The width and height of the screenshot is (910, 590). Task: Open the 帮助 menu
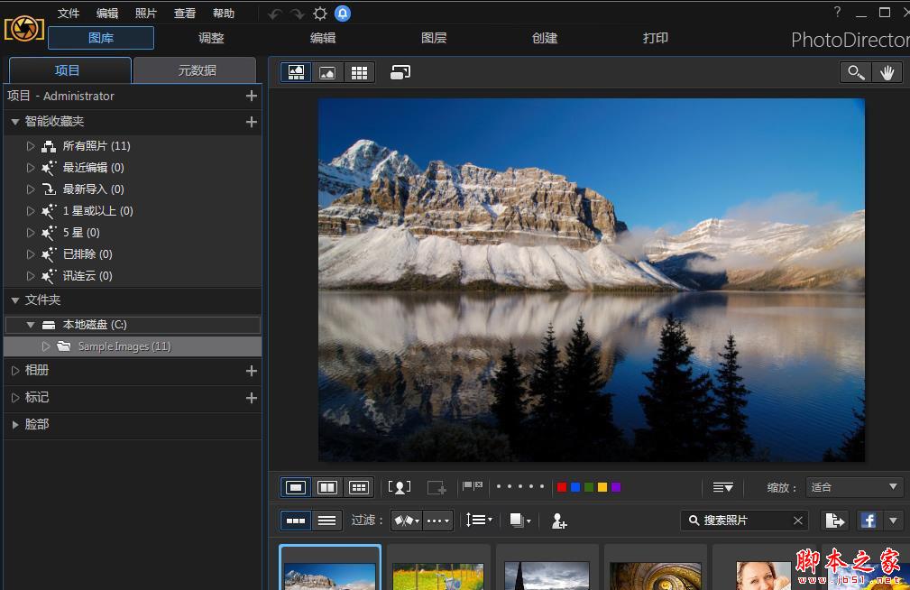[x=224, y=14]
